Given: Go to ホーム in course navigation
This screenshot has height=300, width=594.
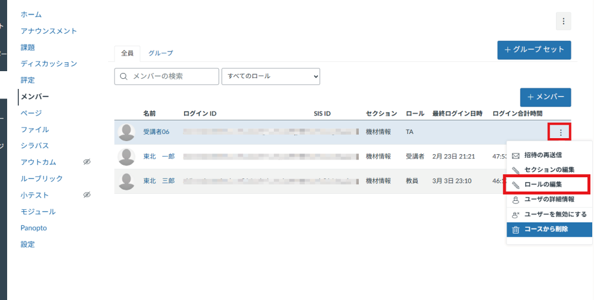Looking at the screenshot, I should click(31, 14).
